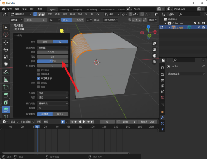This screenshot has width=207, height=159.
Task: Open the Active Tool properties tab icon
Action: [162, 67]
